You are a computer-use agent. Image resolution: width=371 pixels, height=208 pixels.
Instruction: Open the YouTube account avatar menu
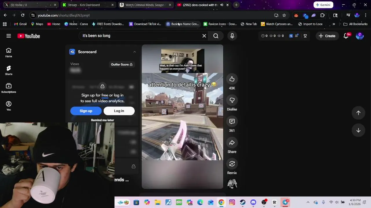(360, 36)
